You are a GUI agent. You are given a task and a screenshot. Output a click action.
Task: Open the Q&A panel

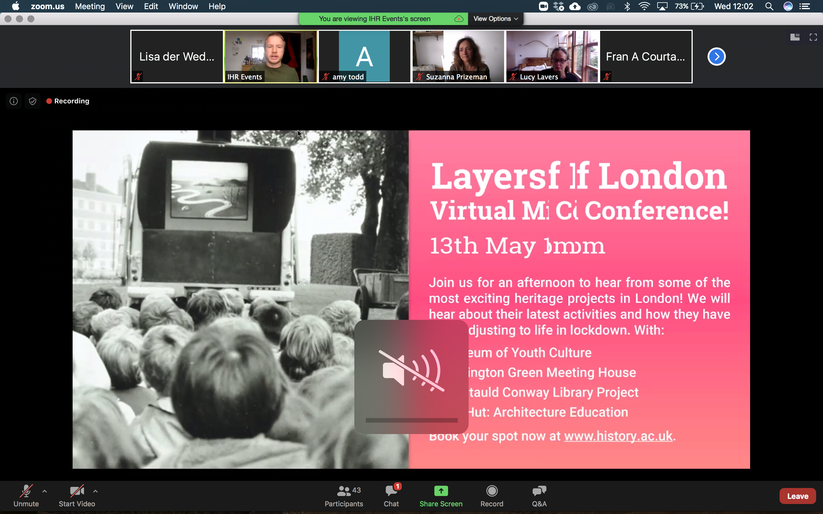pos(539,496)
